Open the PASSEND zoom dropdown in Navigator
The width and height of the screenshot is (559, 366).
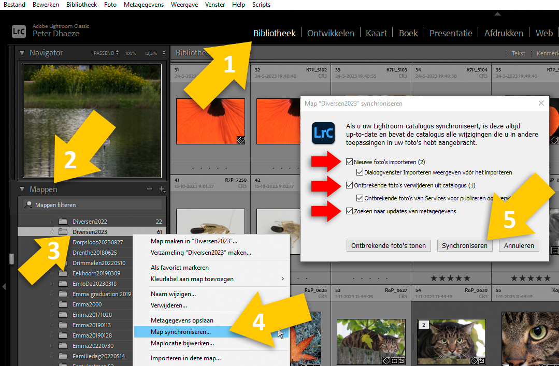coord(106,53)
